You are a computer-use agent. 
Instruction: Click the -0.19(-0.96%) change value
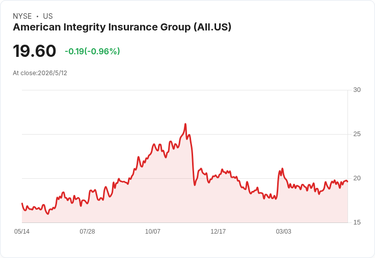pos(92,51)
